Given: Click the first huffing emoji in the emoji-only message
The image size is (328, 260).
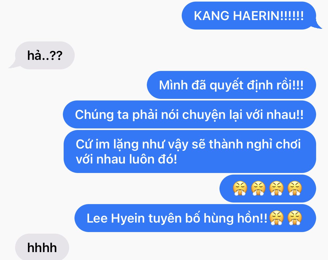Looking at the screenshot, I should click(240, 189).
